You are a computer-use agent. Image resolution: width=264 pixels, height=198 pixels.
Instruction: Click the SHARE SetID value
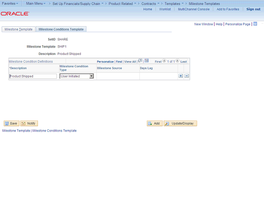63,39
